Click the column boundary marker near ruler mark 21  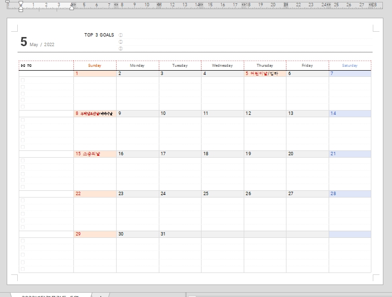286,4
